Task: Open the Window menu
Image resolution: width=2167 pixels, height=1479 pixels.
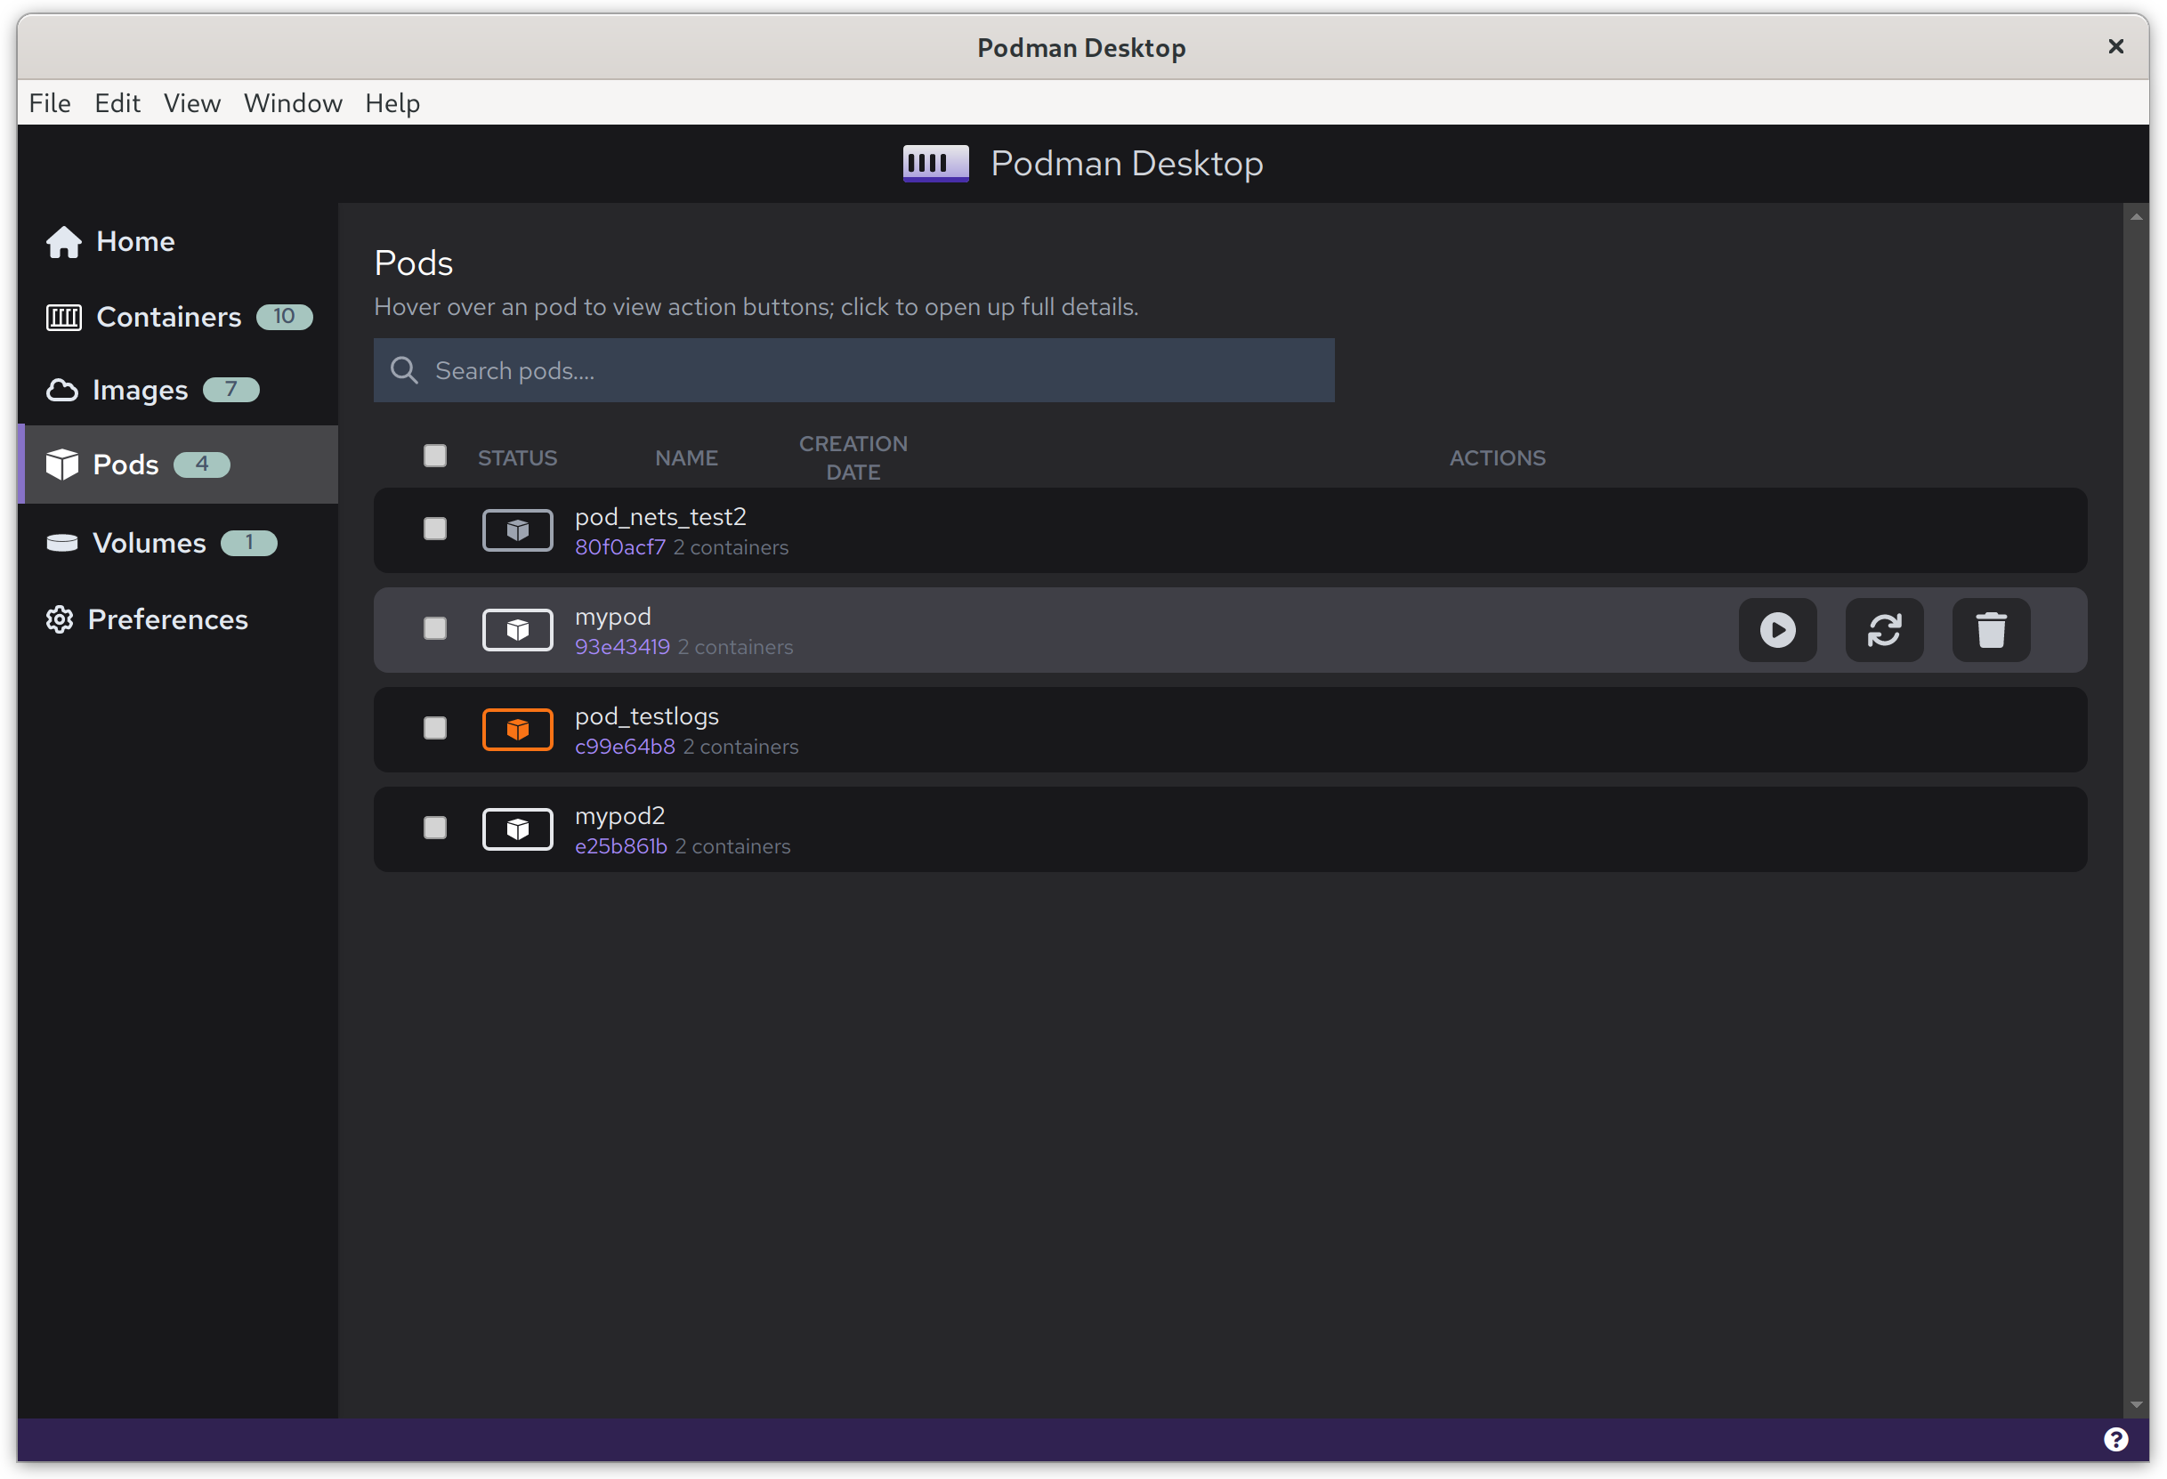Action: click(x=293, y=102)
